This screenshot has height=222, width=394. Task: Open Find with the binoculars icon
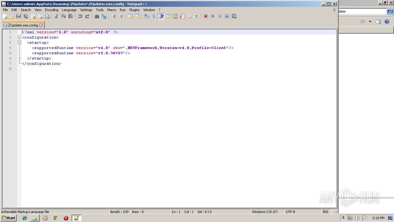click(x=97, y=16)
